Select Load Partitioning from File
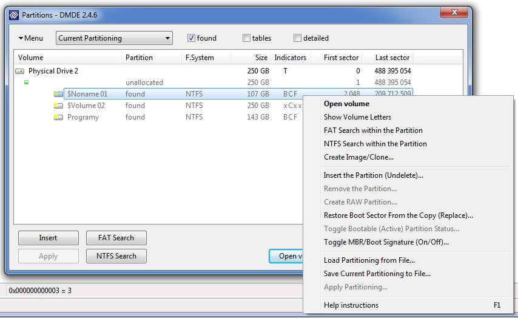518x318 pixels. 408,260
